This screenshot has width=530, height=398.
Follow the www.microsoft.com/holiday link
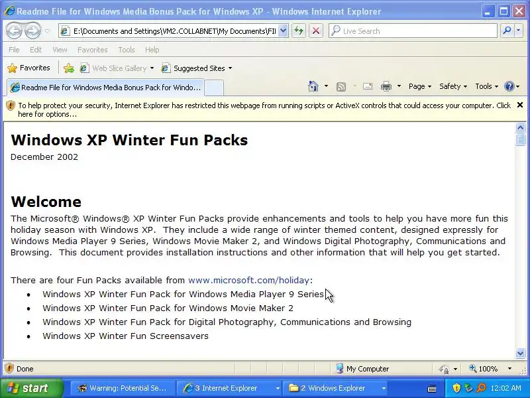(249, 280)
